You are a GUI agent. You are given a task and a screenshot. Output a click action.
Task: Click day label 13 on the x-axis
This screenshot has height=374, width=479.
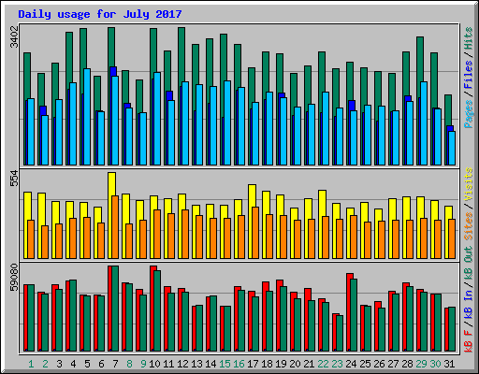pos(196,364)
